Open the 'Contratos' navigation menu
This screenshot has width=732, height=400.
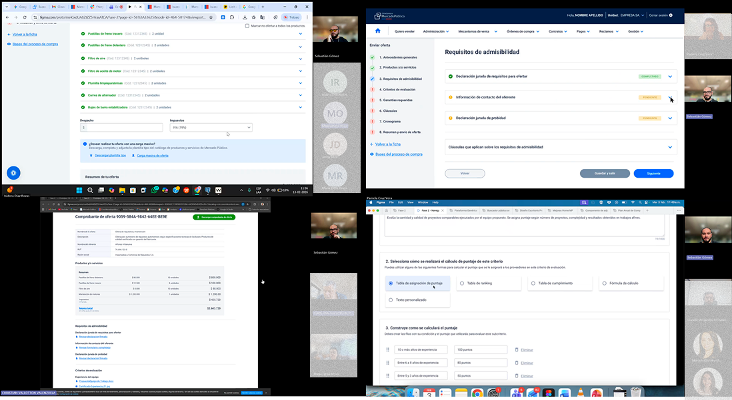[x=558, y=31]
